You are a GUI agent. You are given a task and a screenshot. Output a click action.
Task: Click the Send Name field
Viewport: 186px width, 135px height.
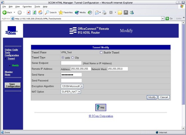(x=71, y=75)
